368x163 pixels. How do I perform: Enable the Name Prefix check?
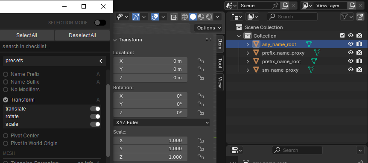coord(6,74)
